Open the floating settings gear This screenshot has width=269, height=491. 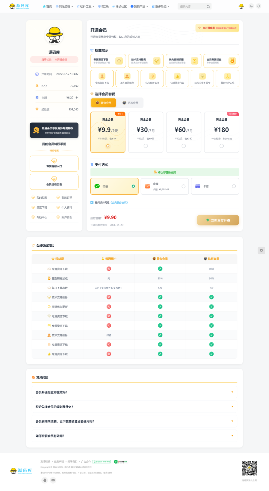pyautogui.click(x=262, y=250)
